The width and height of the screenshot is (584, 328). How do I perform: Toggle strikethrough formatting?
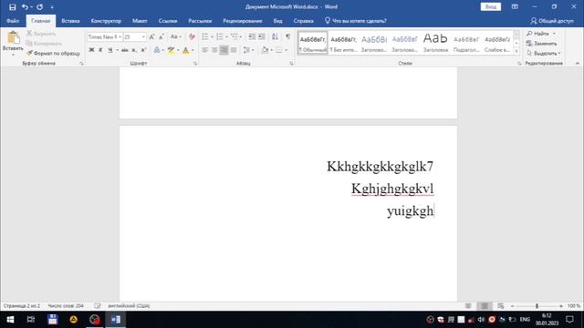[x=125, y=50]
